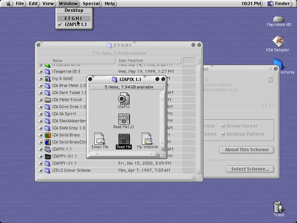
Task: Click the IZA Dark Tuned folder icon
Action: tap(48, 93)
